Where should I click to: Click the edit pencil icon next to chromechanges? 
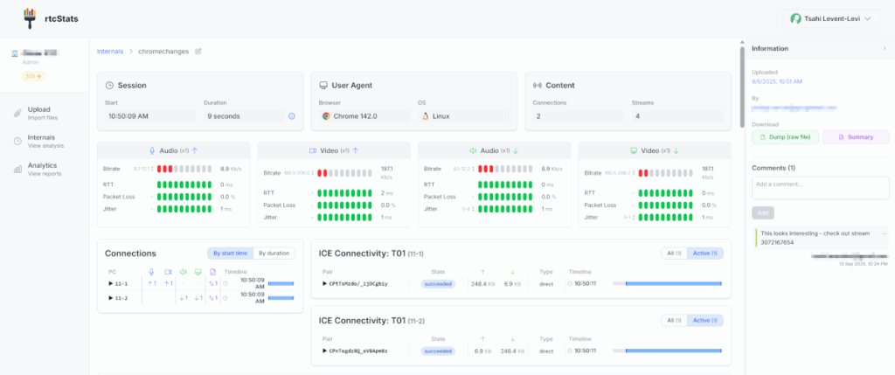[198, 52]
